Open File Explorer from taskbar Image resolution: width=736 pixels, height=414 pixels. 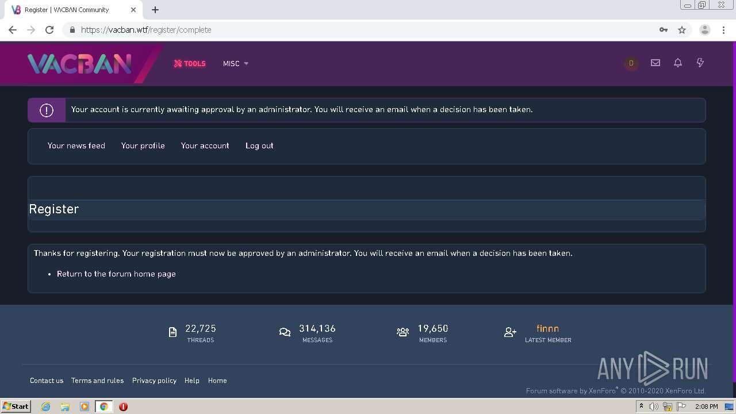click(65, 407)
